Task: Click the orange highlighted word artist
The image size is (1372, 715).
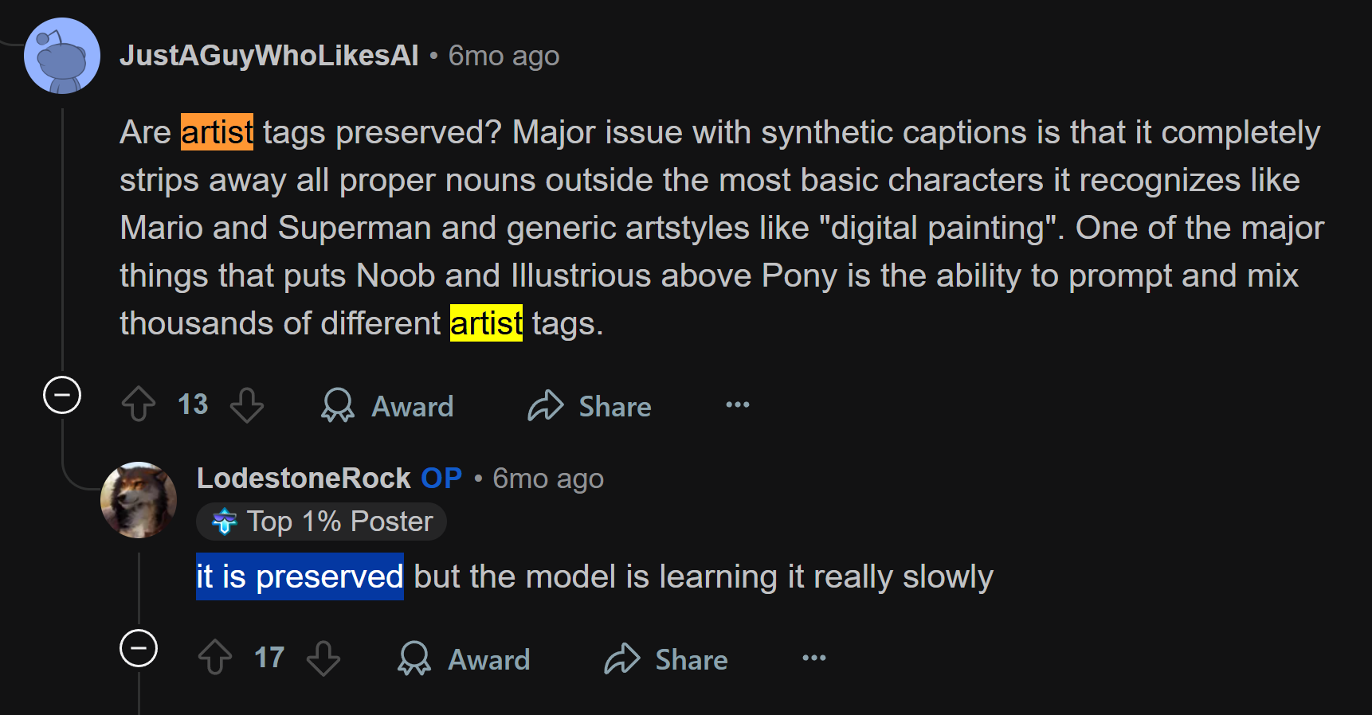Action: pos(218,132)
